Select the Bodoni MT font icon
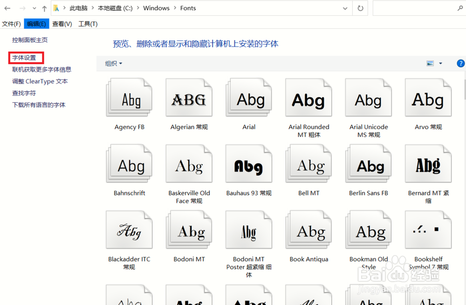Screen dimensions: 466x305 click(189, 230)
